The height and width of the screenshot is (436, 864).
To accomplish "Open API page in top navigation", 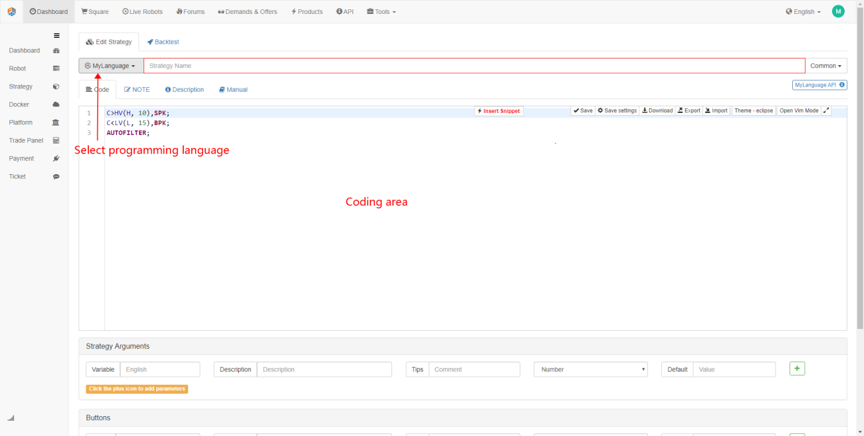I will [344, 11].
